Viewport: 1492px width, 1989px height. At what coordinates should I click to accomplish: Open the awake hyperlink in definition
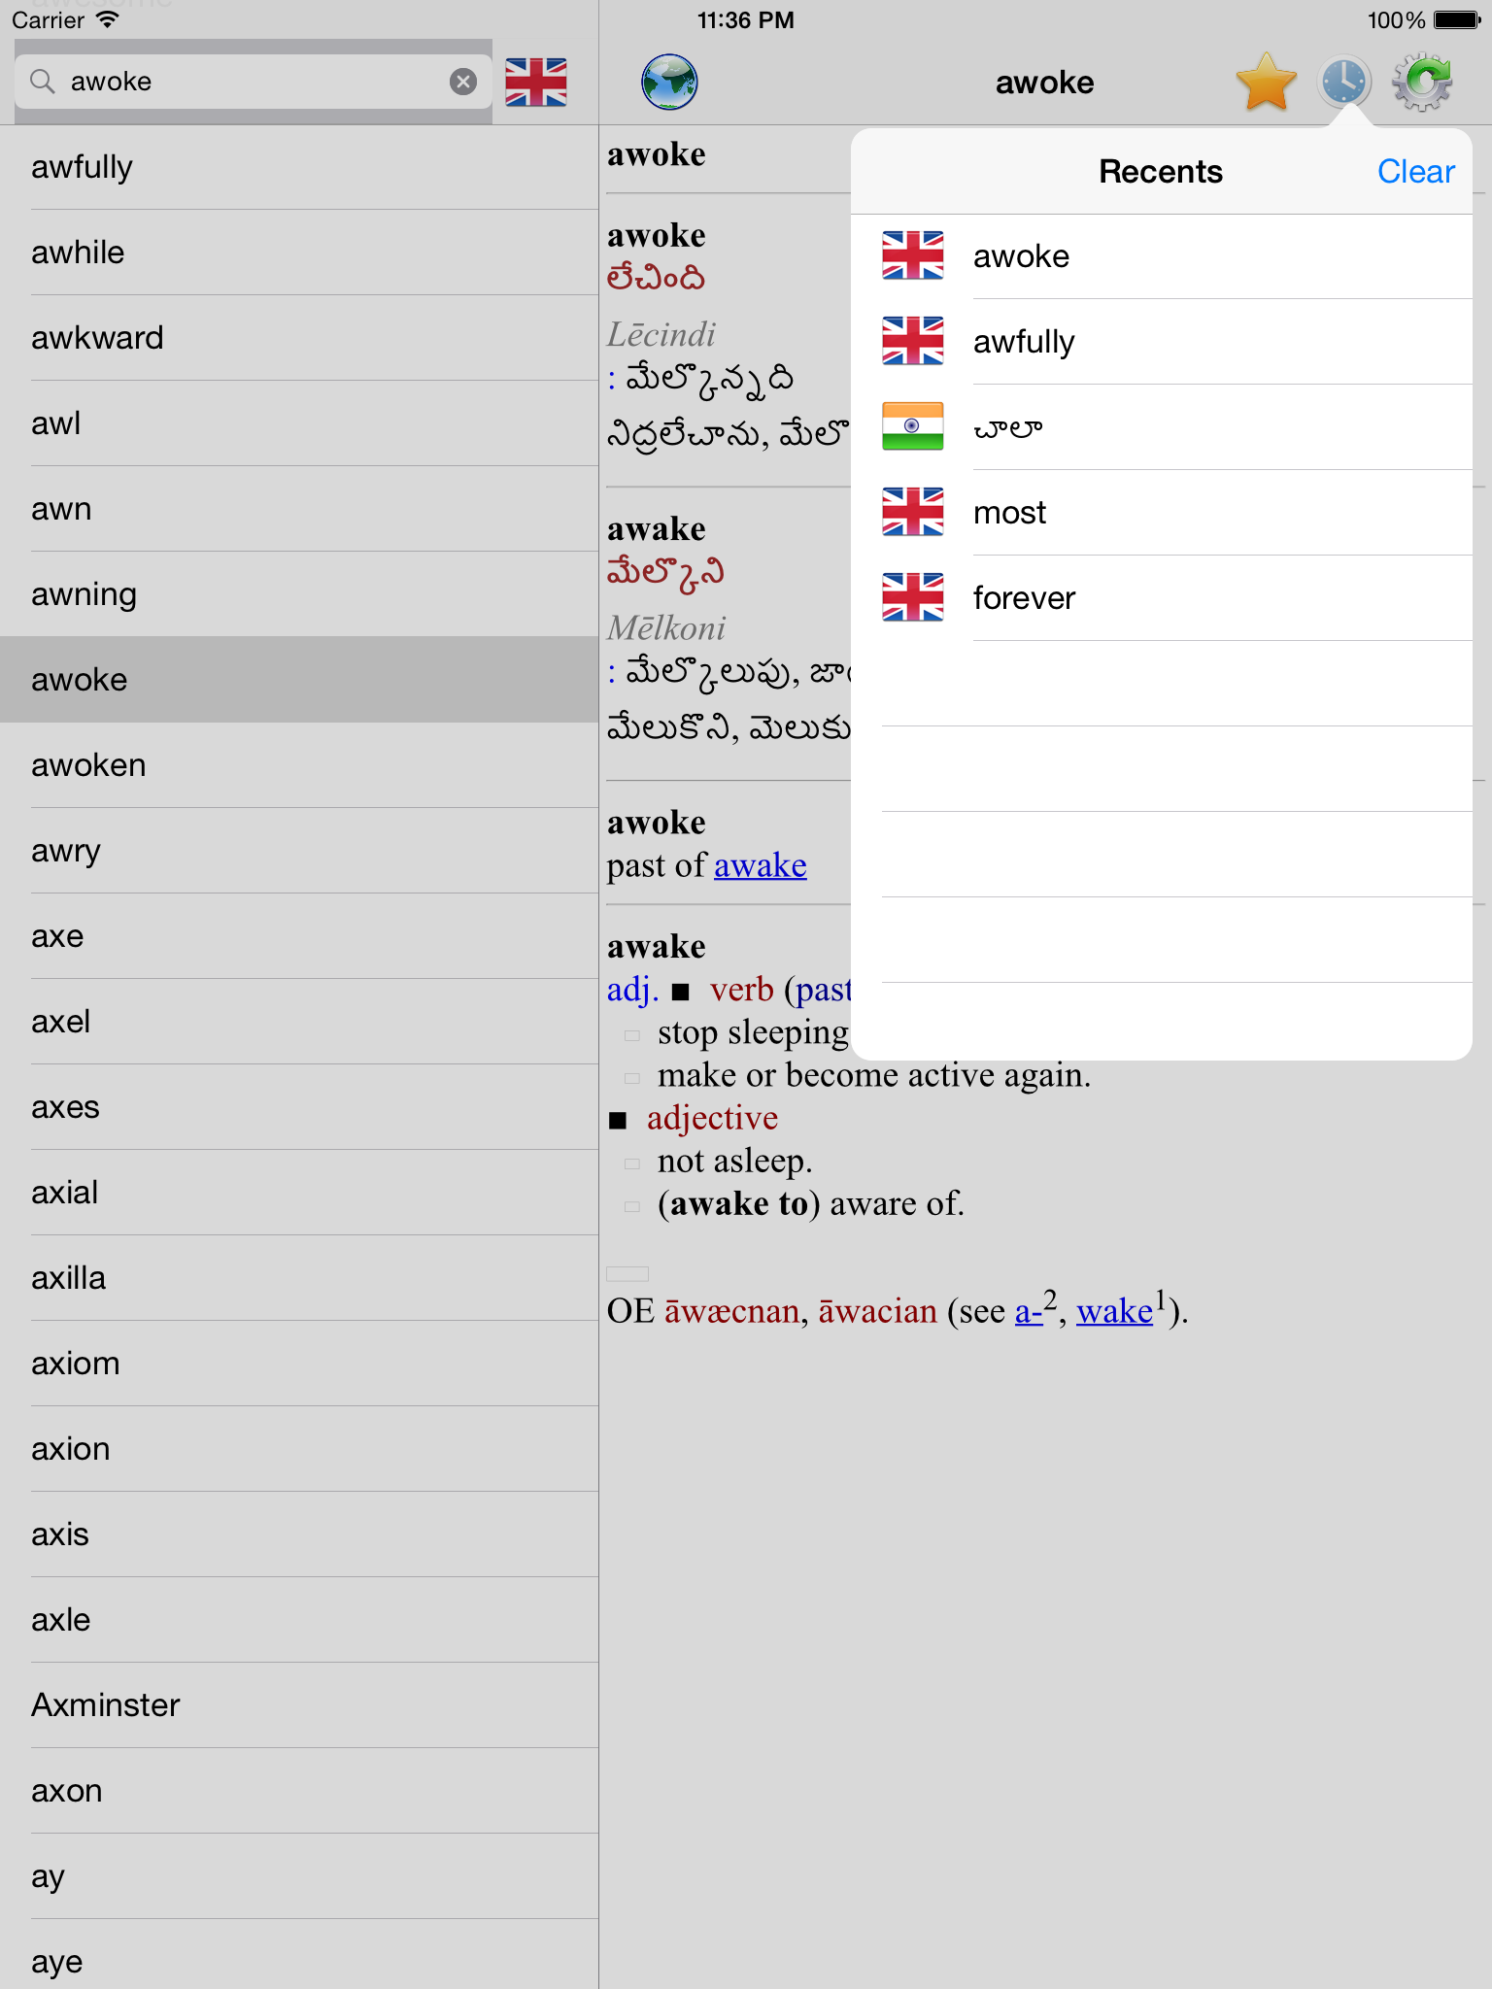click(x=760, y=865)
